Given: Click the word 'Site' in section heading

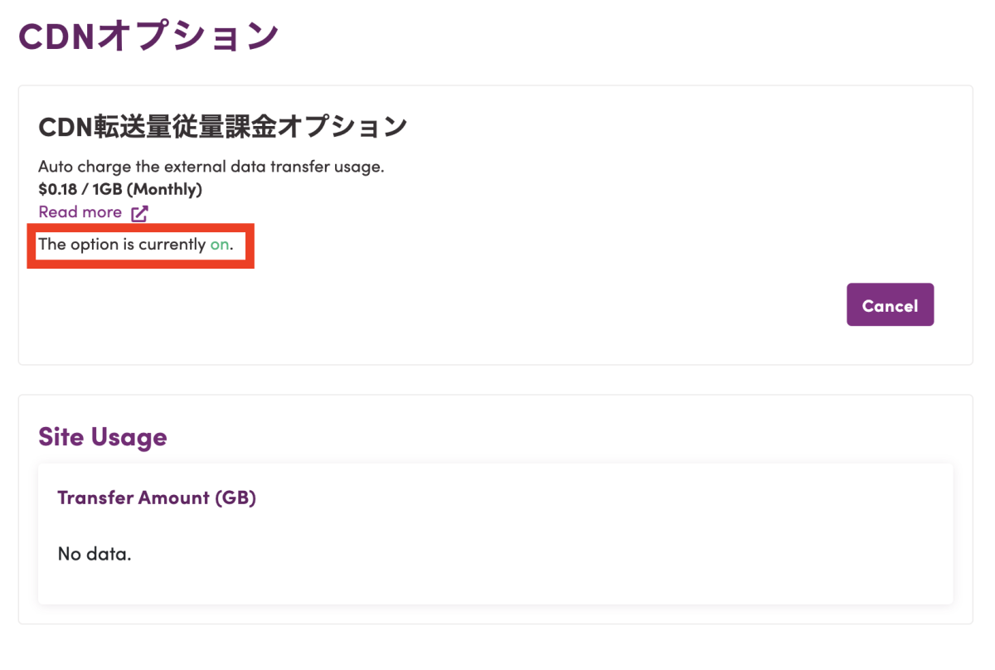Looking at the screenshot, I should (61, 437).
